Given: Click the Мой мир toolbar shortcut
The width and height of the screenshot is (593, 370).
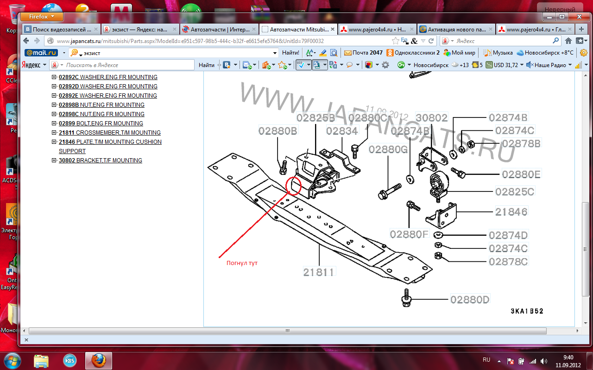Looking at the screenshot, I should (459, 53).
